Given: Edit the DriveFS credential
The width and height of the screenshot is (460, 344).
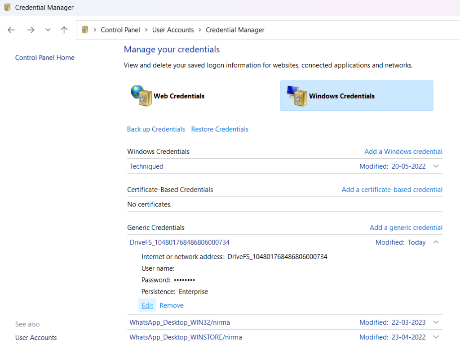Looking at the screenshot, I should (147, 305).
